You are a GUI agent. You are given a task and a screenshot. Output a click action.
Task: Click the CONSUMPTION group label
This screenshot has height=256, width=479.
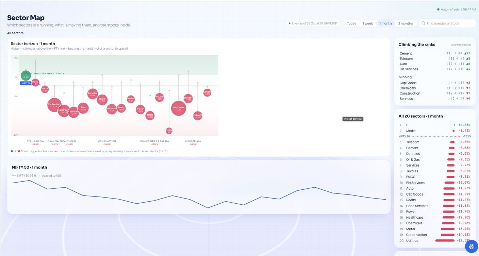[107, 141]
